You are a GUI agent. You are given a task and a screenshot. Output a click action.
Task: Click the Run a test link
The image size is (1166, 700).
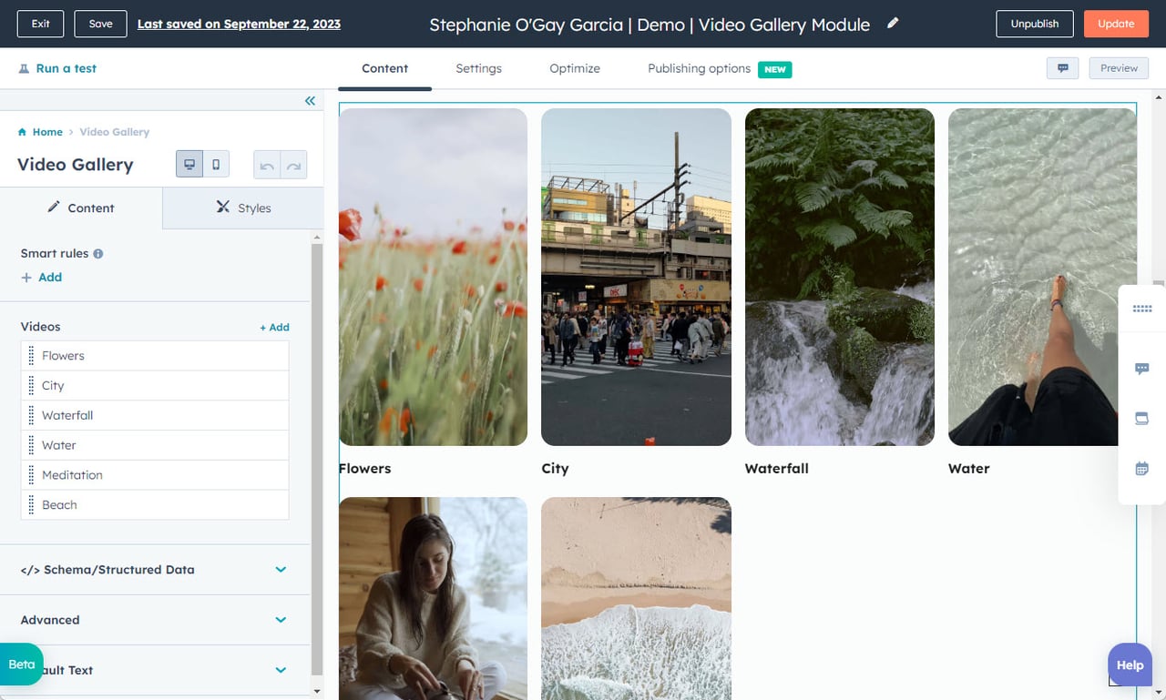(66, 68)
